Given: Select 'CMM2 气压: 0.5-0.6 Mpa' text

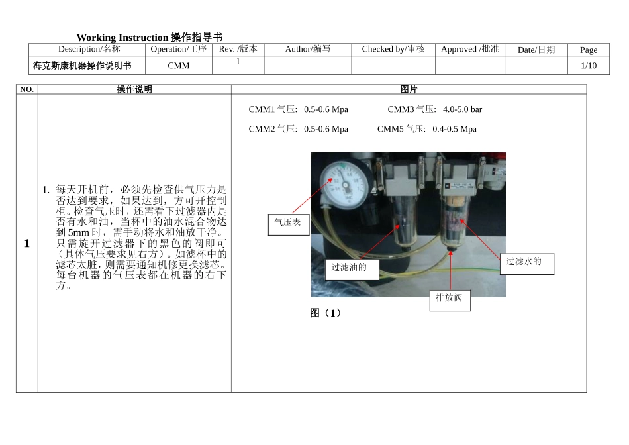Looking at the screenshot, I should point(298,129).
